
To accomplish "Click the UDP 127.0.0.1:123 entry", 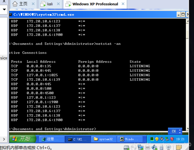I will [48, 97].
